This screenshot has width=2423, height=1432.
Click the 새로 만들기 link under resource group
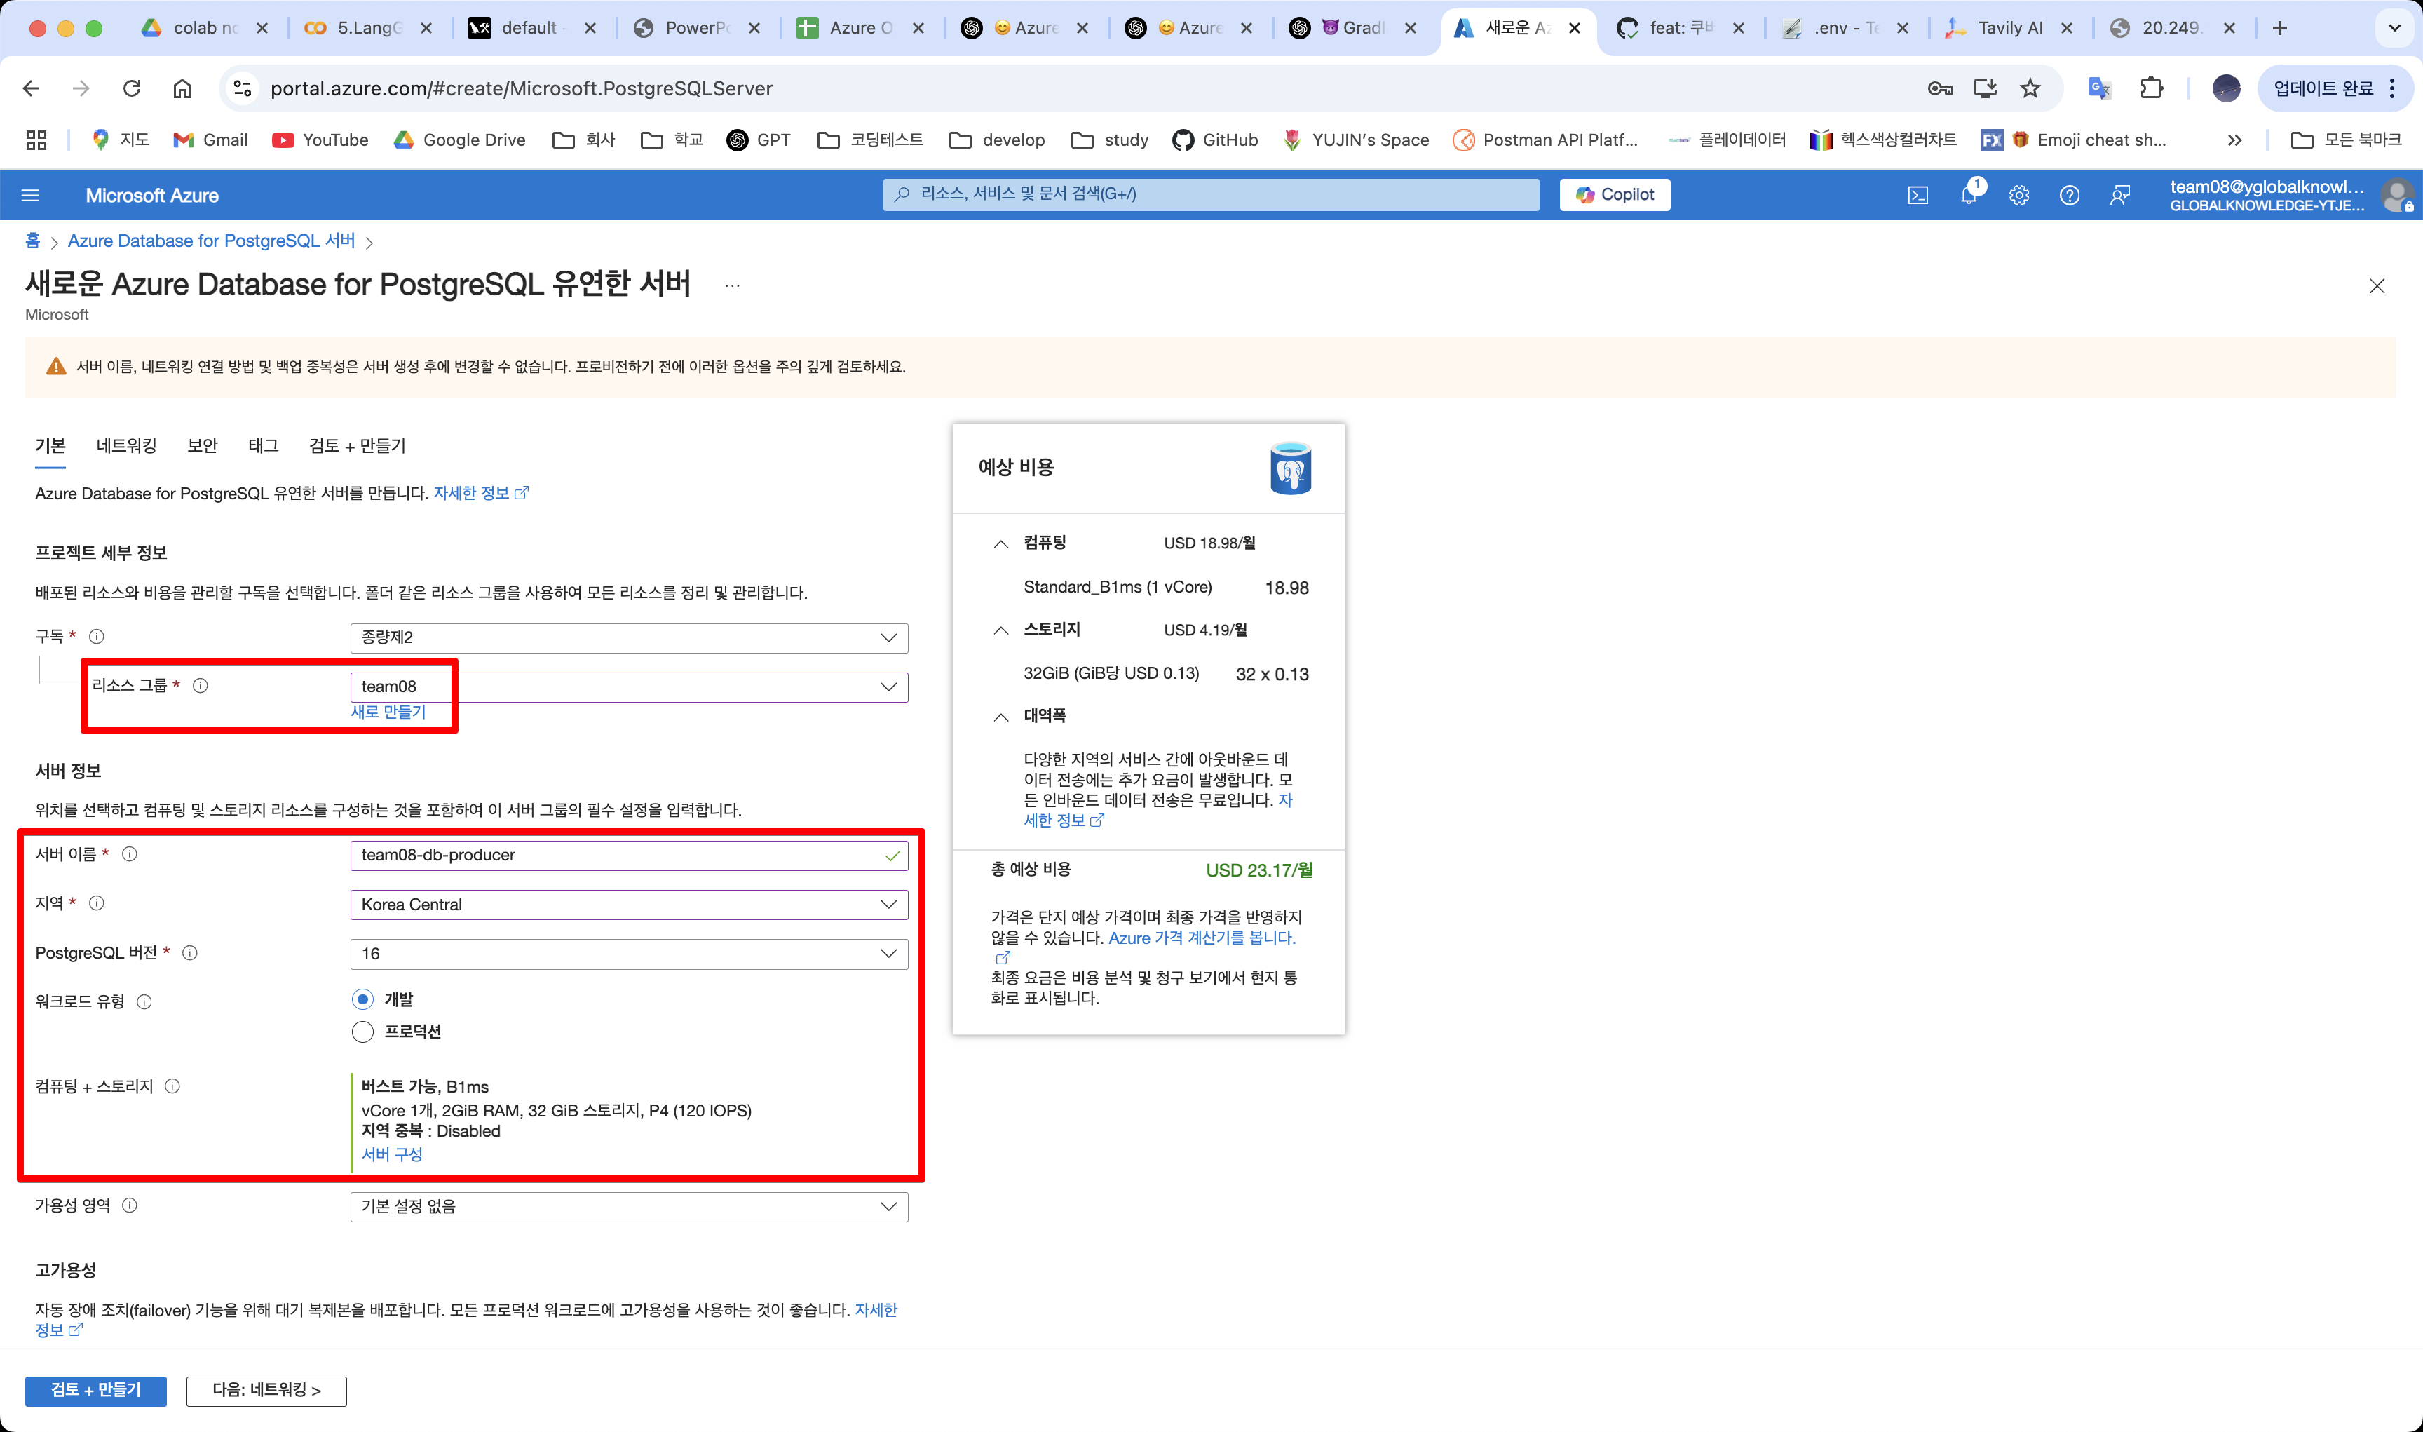click(x=388, y=712)
